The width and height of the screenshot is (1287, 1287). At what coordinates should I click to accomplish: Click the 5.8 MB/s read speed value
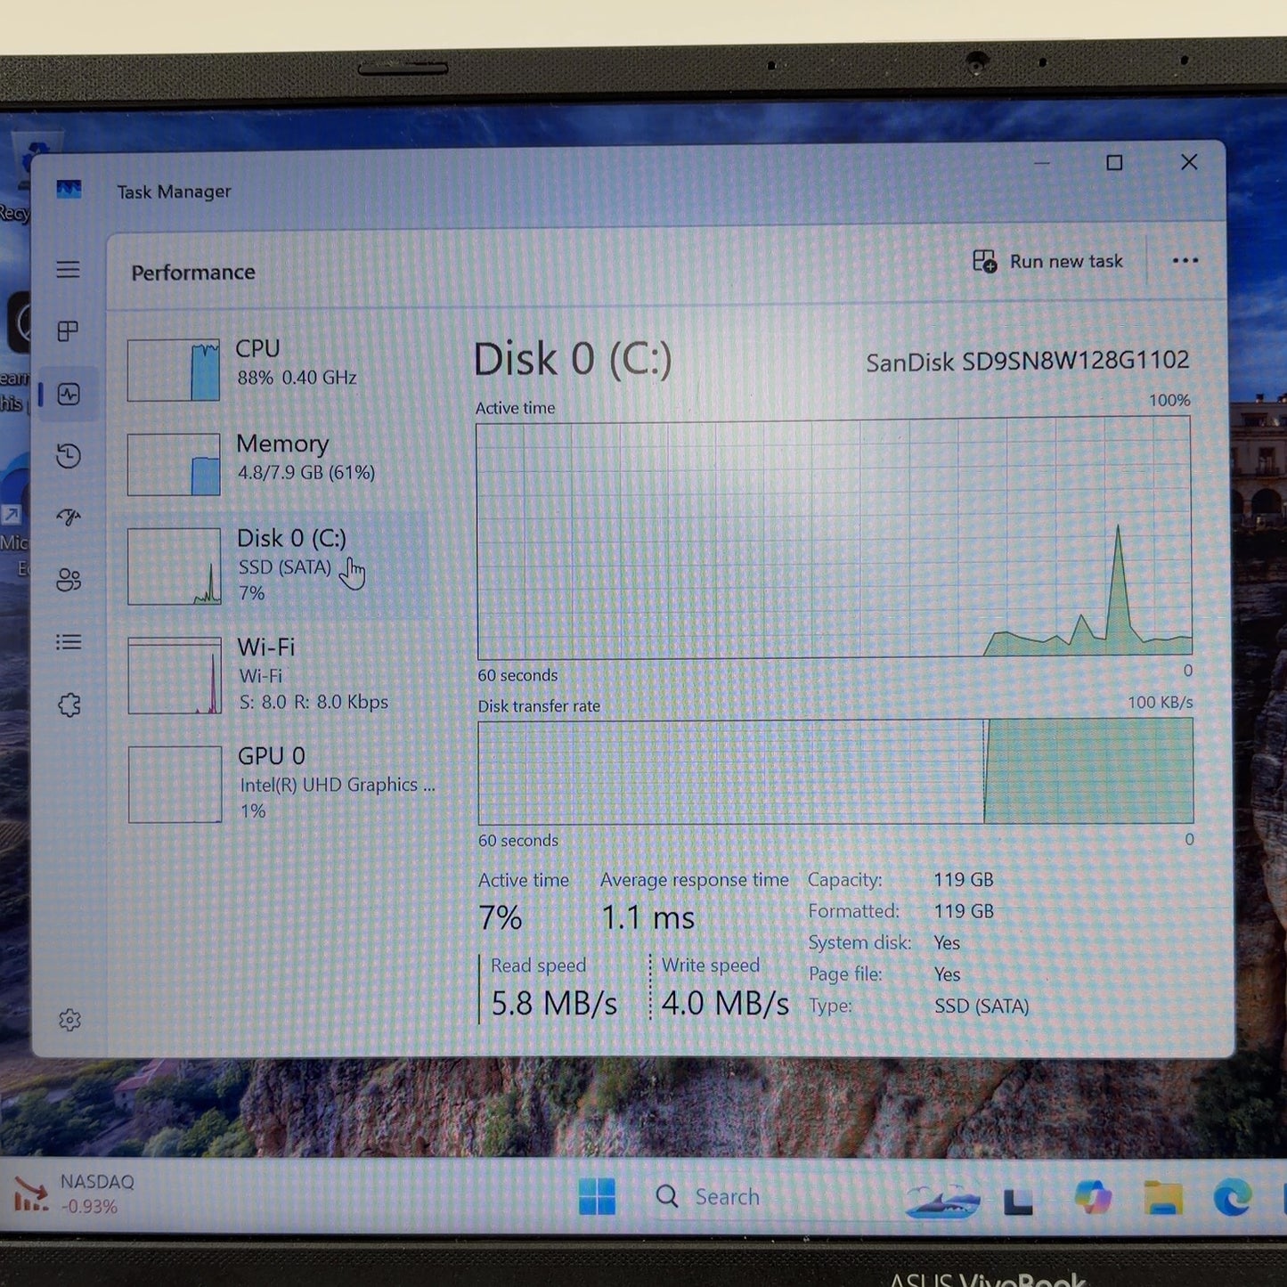click(554, 1004)
